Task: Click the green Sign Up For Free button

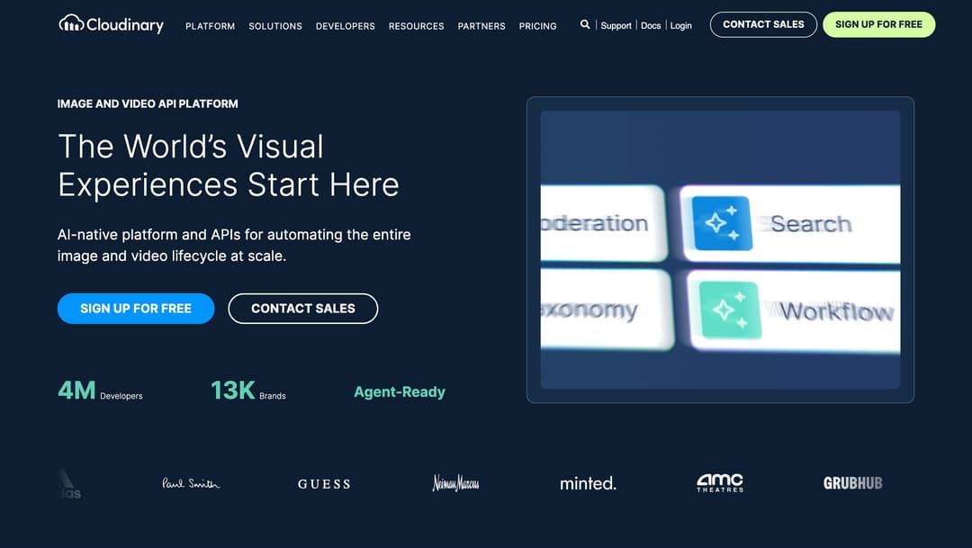Action: coord(878,25)
